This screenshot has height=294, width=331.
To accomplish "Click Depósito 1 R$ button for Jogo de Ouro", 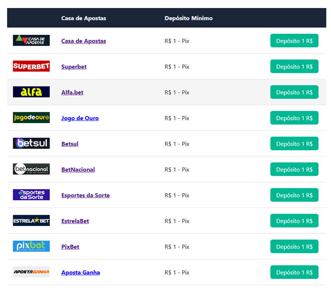I will pyautogui.click(x=294, y=118).
